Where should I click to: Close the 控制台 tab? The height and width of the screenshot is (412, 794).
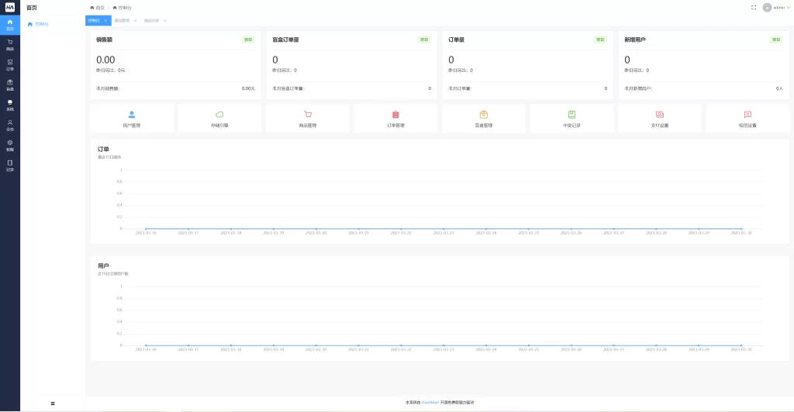(x=105, y=20)
